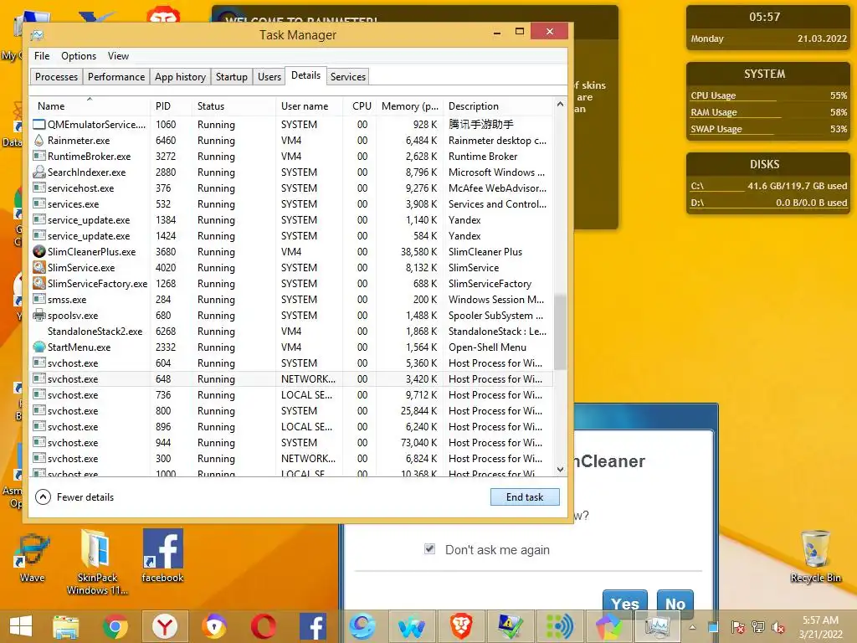This screenshot has height=643, width=857.
Task: Collapse Task Manager with Fewer details
Action: [74, 497]
